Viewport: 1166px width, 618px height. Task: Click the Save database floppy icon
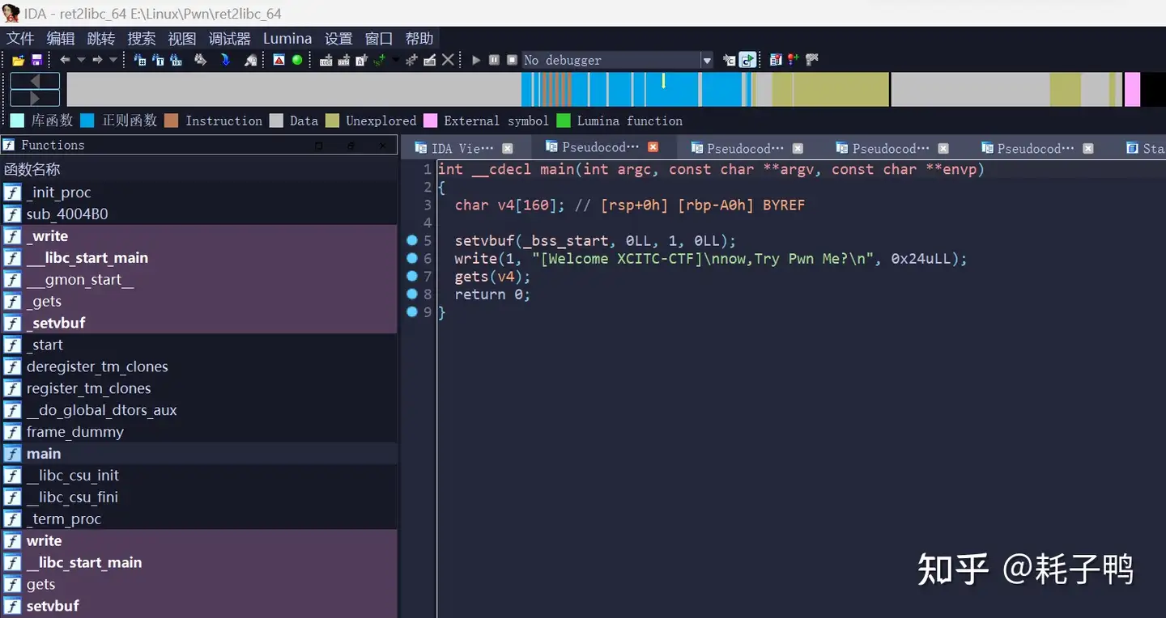[x=36, y=60]
